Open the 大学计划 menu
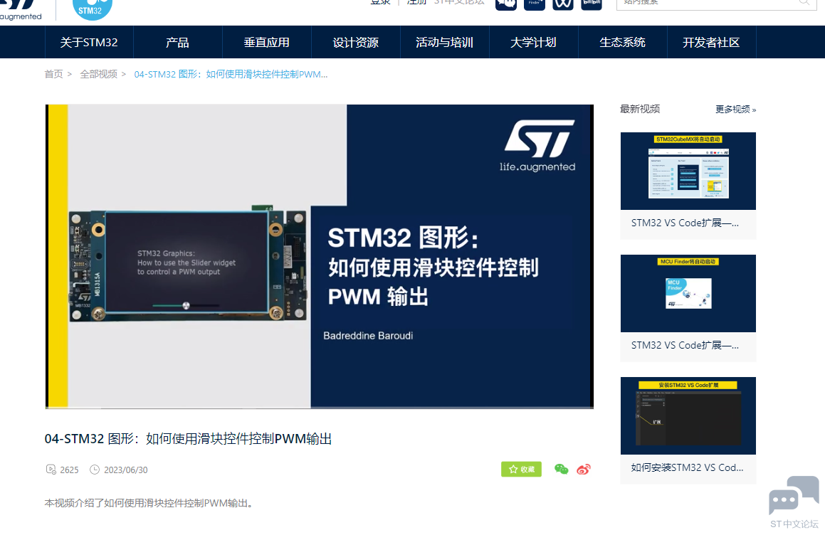This screenshot has height=535, width=825. point(534,42)
